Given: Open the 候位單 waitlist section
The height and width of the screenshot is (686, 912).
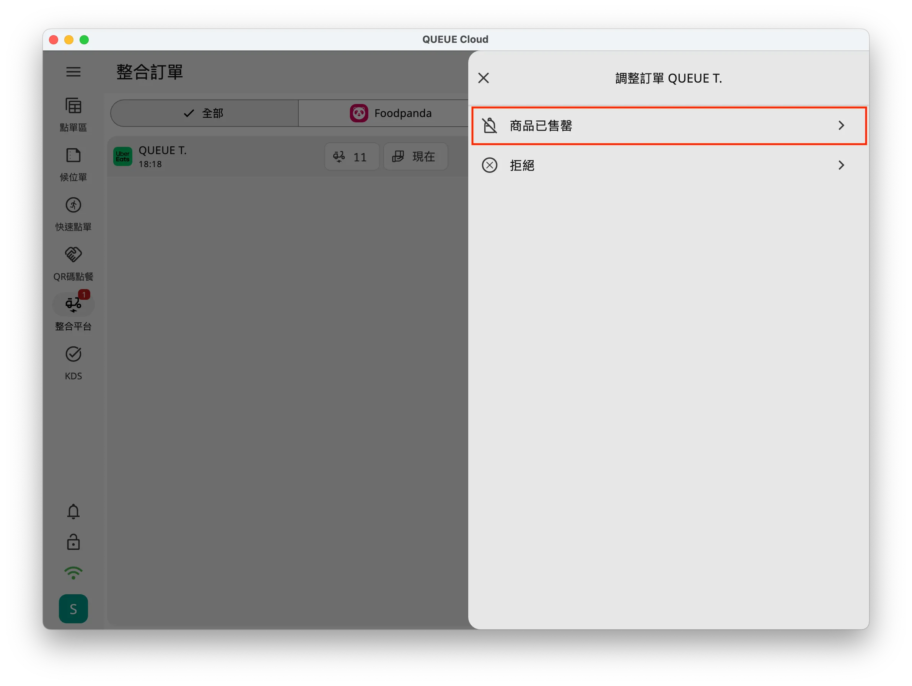Looking at the screenshot, I should (73, 164).
